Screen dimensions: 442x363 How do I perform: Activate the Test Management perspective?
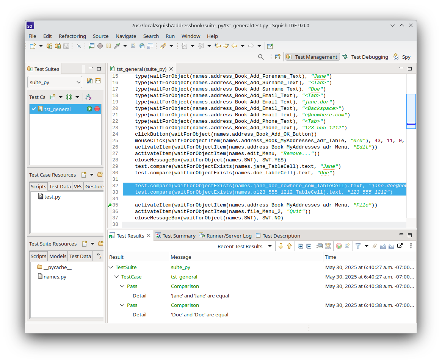(x=312, y=57)
